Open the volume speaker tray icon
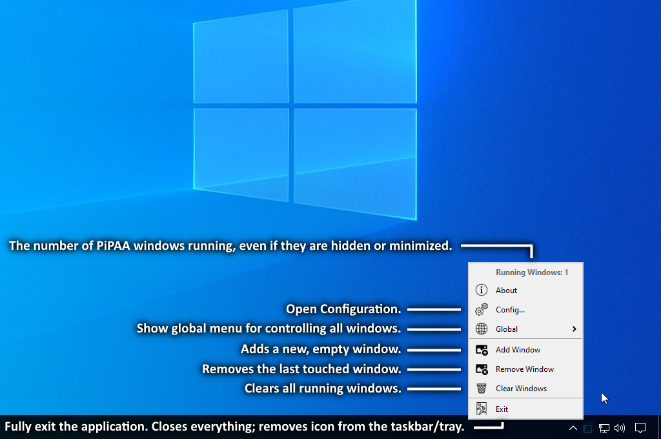The height and width of the screenshot is (439, 661). (x=620, y=429)
